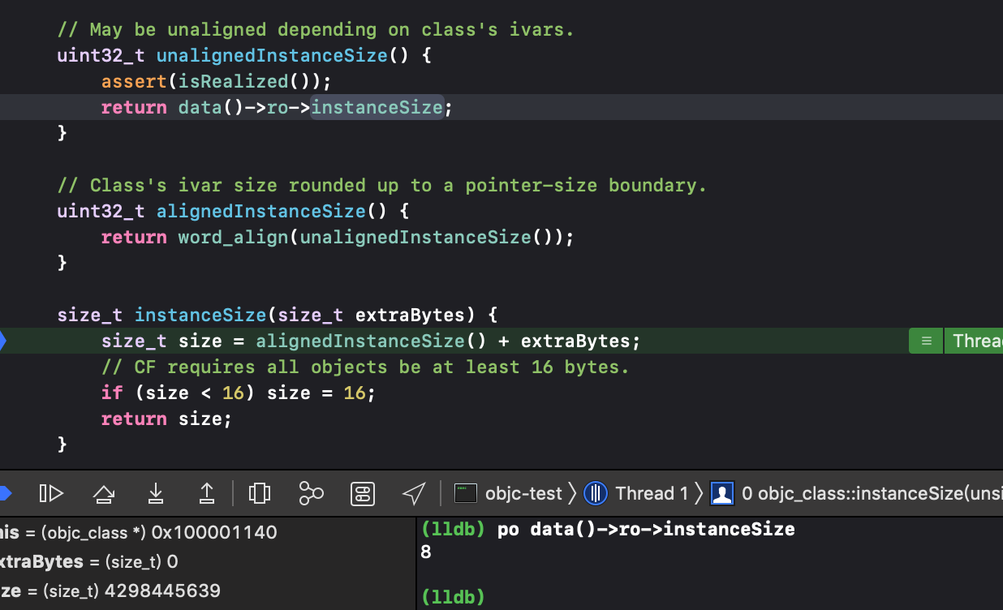Click the Thread 1 icon in jump bar
The height and width of the screenshot is (610, 1003).
(596, 493)
